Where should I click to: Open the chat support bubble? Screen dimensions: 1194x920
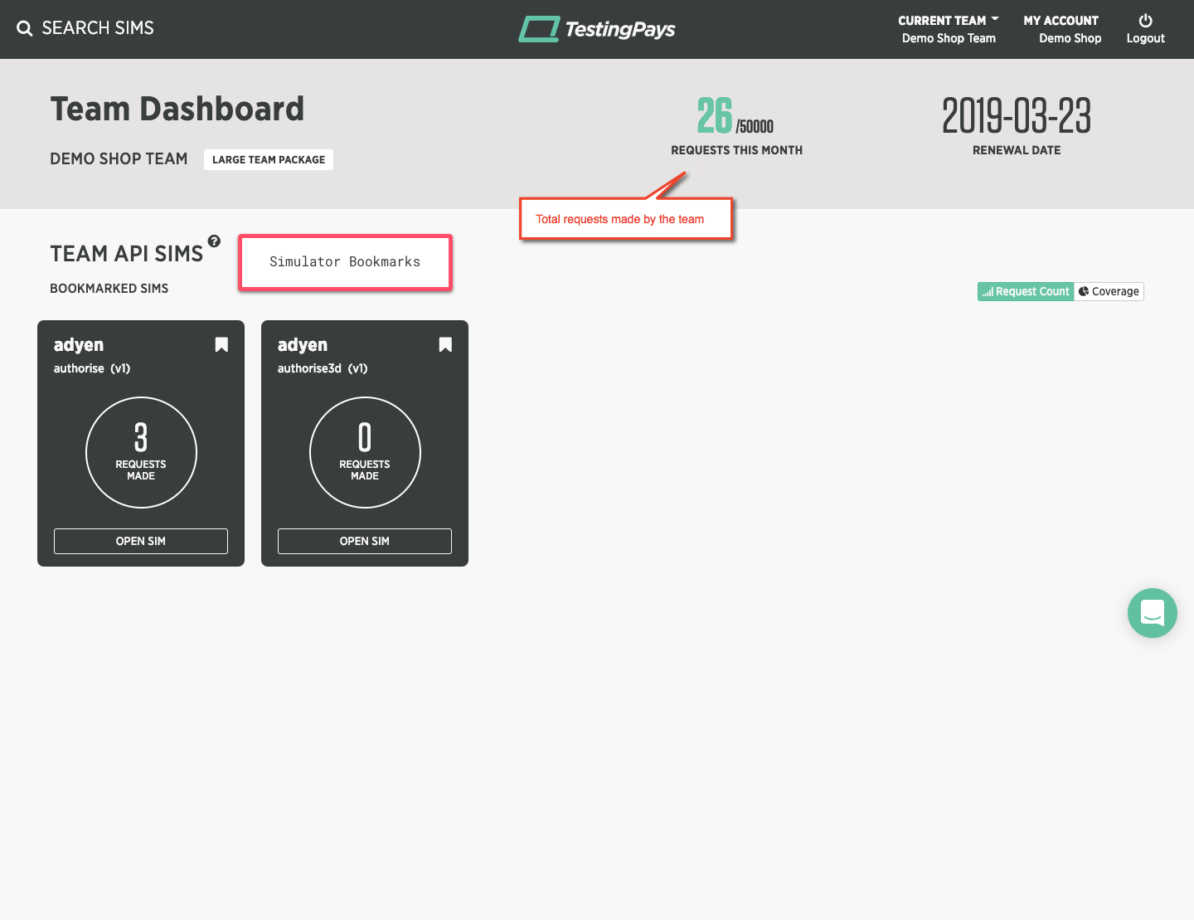1153,613
